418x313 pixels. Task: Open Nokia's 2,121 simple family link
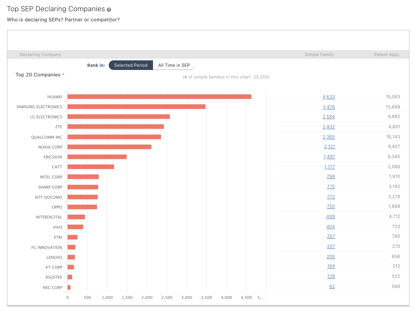tap(329, 147)
